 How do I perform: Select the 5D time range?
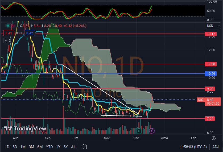tap(15, 147)
